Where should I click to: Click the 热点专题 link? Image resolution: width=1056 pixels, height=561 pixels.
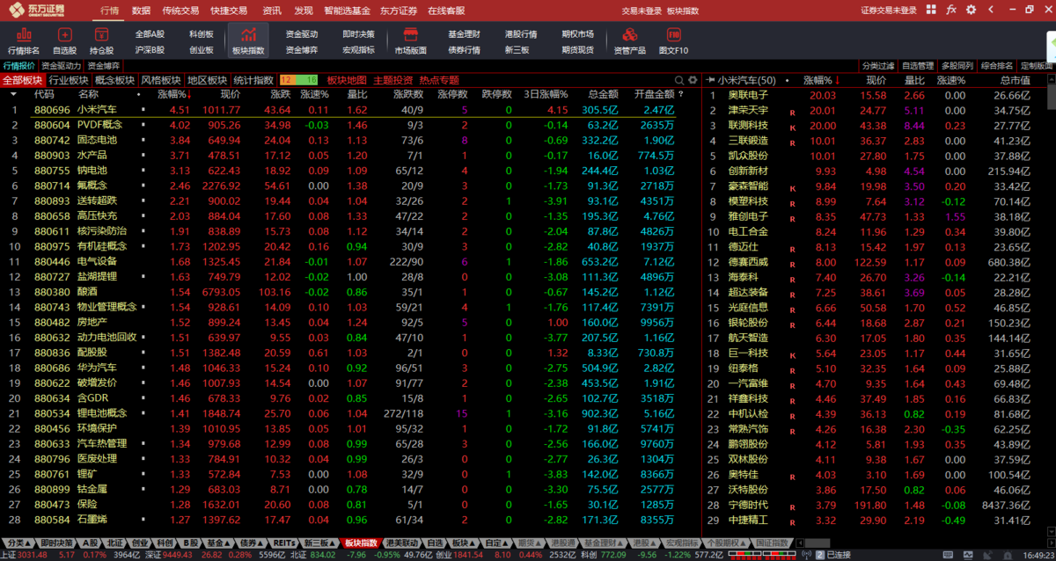click(x=439, y=80)
